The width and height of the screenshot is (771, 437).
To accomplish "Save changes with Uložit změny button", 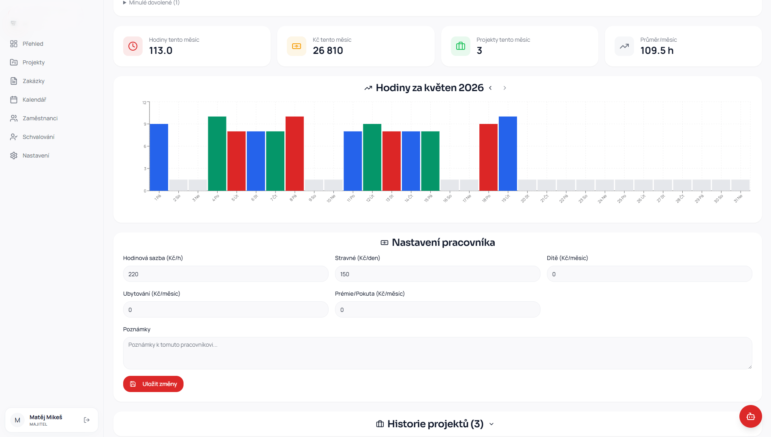I will [x=153, y=384].
